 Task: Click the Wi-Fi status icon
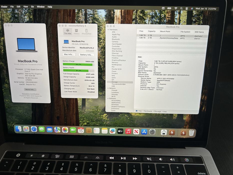176,8
